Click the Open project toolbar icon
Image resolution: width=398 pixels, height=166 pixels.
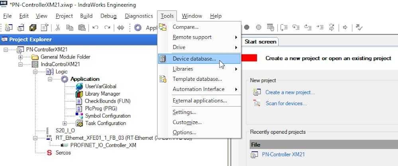tap(21, 27)
